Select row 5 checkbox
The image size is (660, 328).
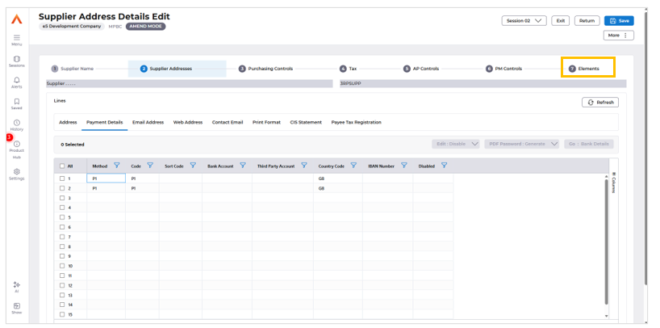pyautogui.click(x=62, y=217)
